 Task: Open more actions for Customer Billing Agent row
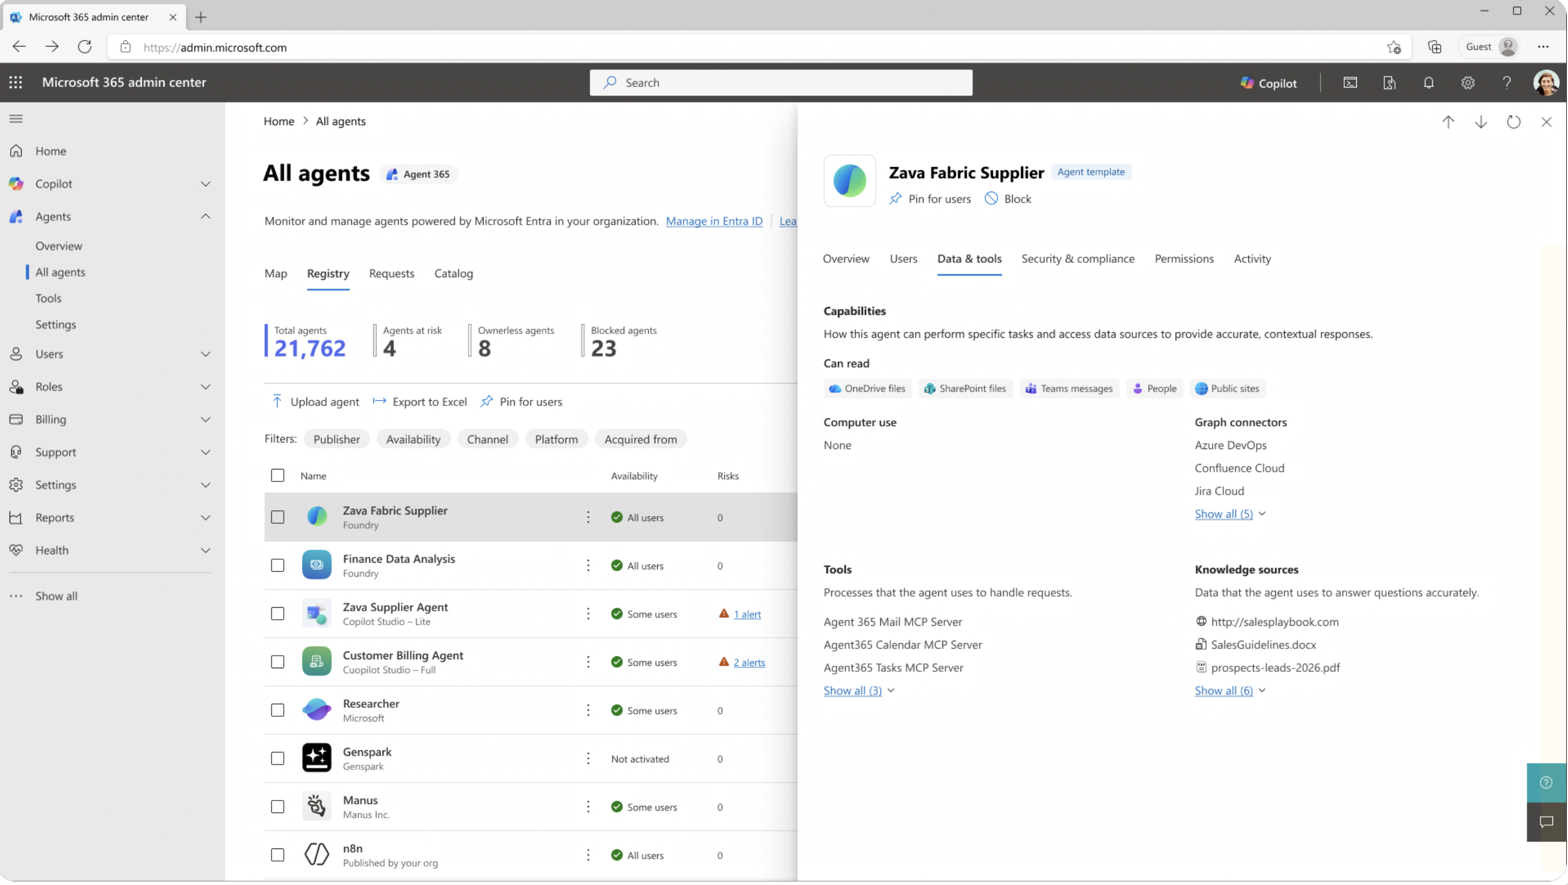click(x=588, y=662)
